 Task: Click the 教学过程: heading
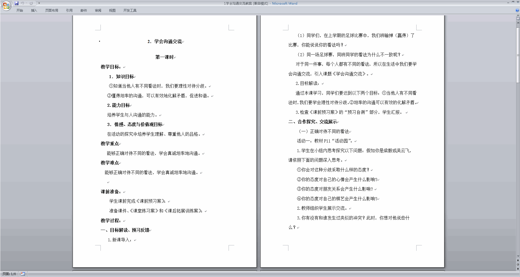[111, 221]
